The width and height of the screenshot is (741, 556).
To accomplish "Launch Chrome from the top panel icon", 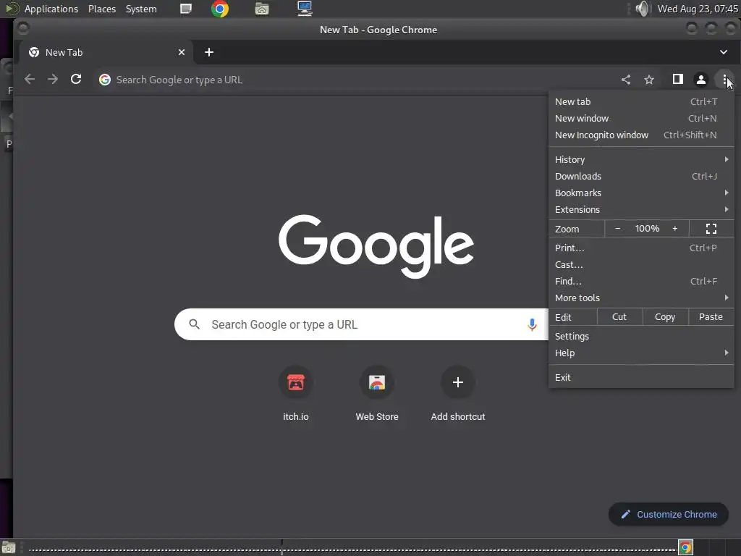I will (220, 9).
